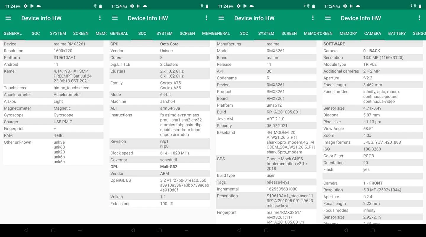
Task: Click Tags value release-keys
Action: 278,182
